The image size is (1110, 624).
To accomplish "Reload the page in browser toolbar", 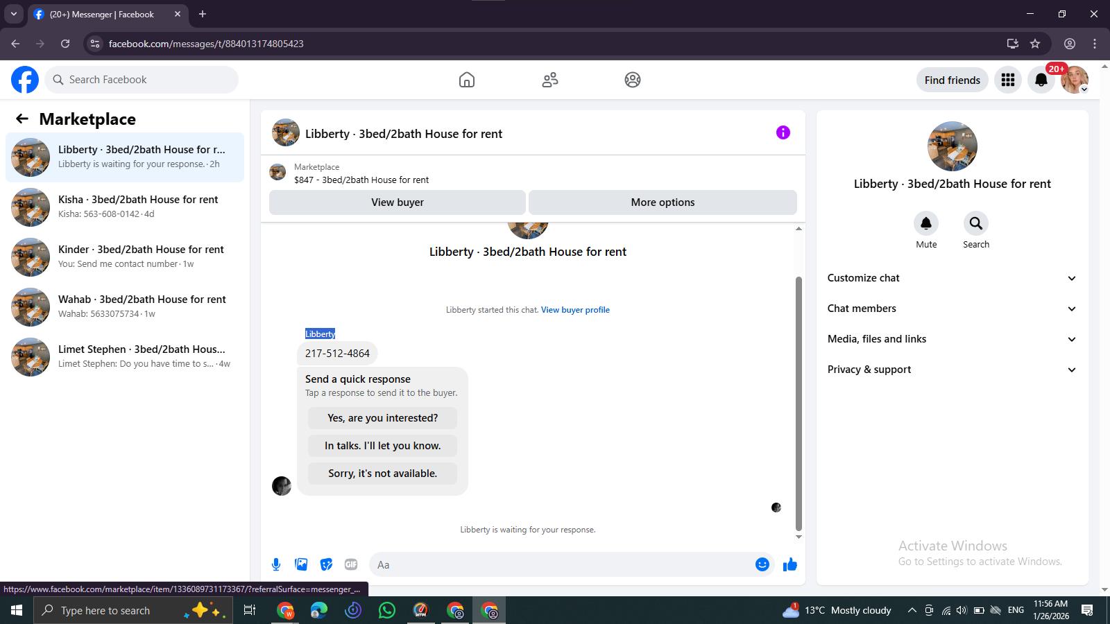I will (65, 44).
